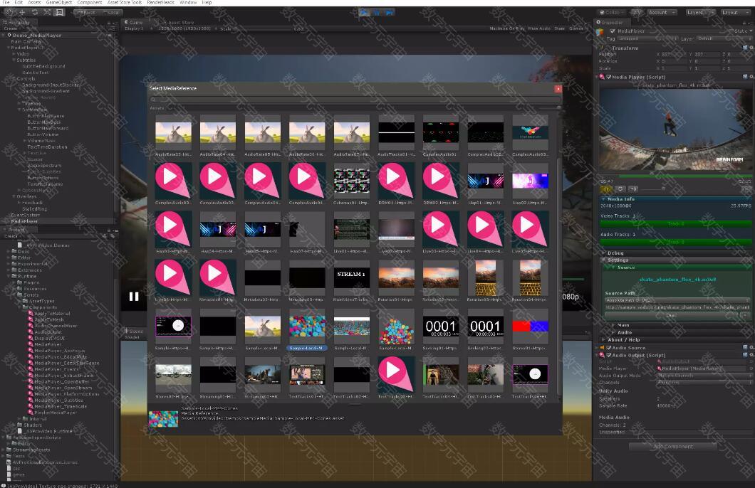This screenshot has width=755, height=488.
Task: Open Audio Source component gear menu
Action: point(751,348)
